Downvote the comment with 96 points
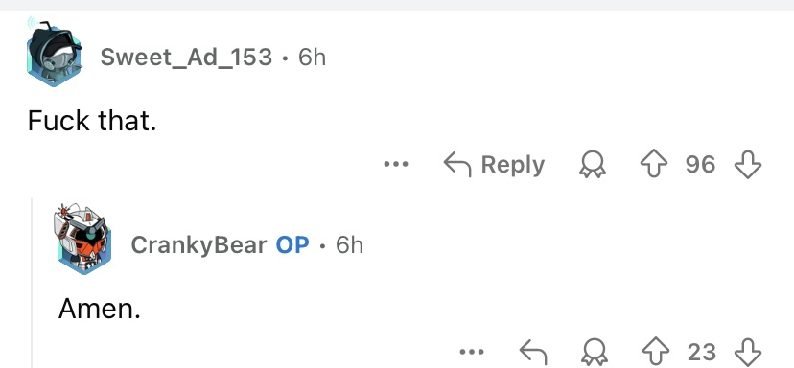The image size is (794, 368). tap(748, 165)
